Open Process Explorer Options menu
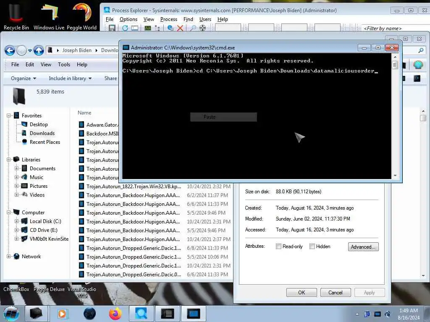Image resolution: width=430 pixels, height=322 pixels. point(128,19)
